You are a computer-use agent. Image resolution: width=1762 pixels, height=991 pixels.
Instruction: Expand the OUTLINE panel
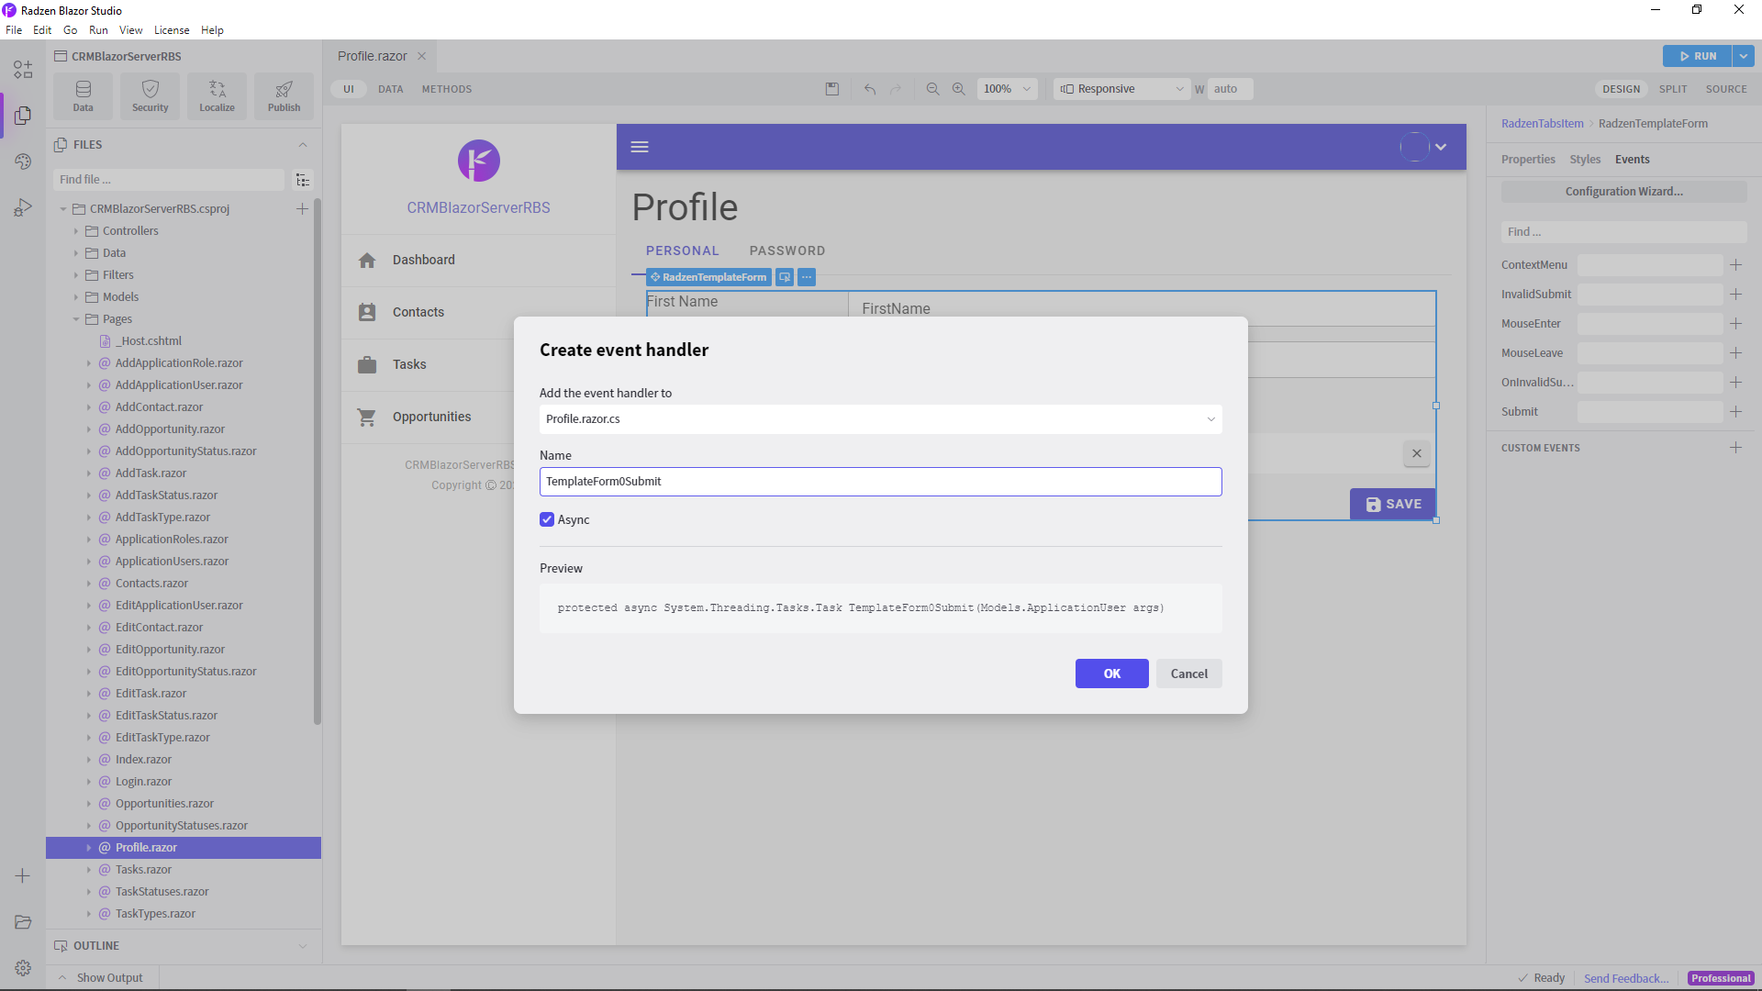pos(303,946)
